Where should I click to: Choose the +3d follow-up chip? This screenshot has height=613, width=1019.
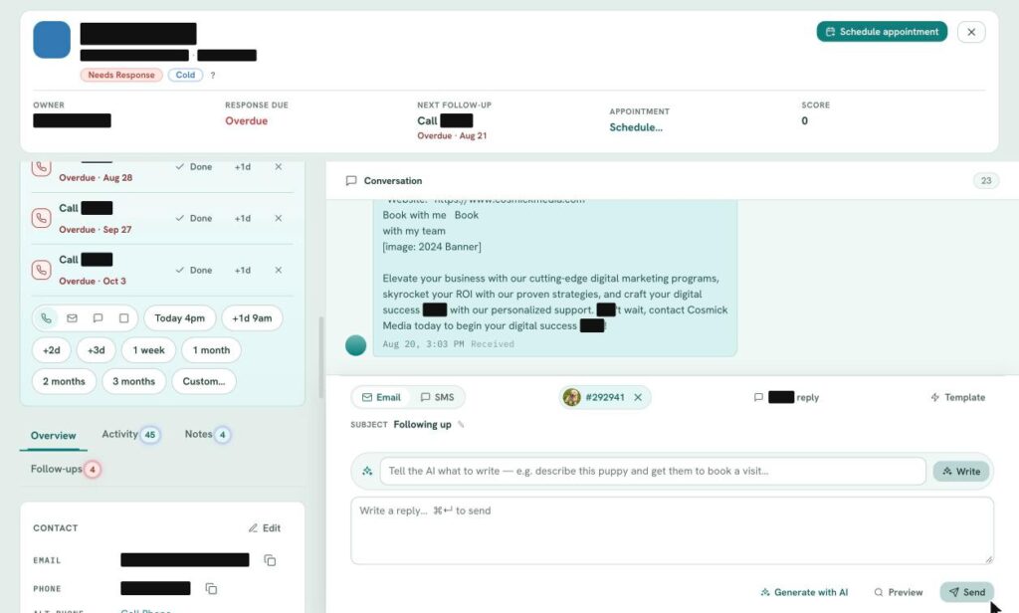[97, 349]
